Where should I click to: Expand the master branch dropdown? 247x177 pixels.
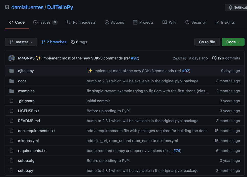[21, 42]
